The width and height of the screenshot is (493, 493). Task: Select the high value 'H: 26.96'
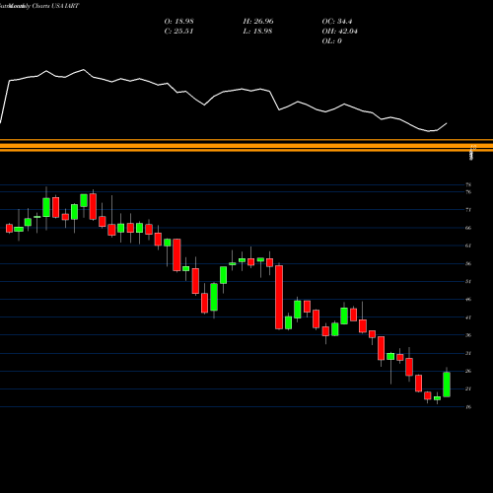[258, 22]
